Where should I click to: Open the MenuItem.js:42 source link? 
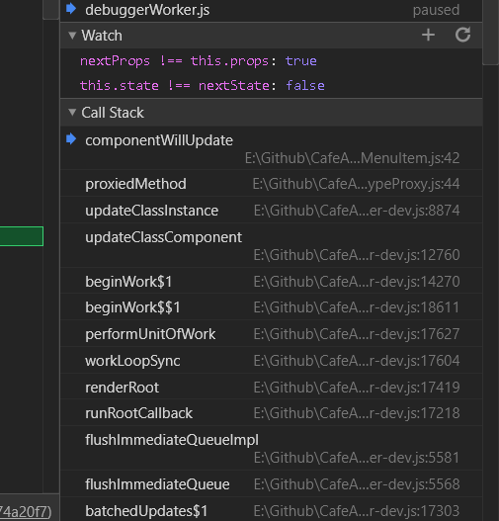tap(352, 158)
